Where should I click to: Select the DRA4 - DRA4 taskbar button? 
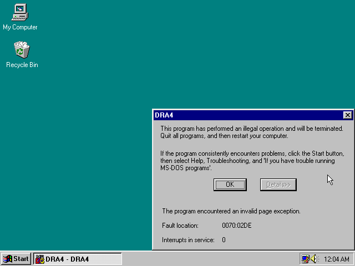pyautogui.click(x=78, y=259)
